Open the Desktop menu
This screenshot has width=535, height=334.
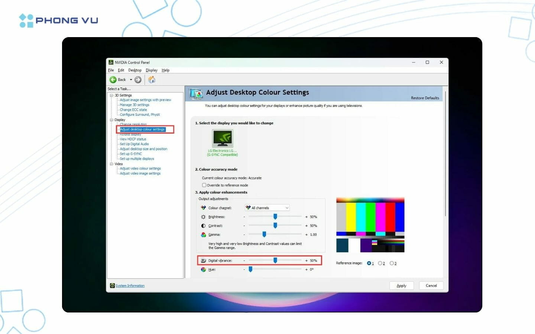tap(135, 70)
